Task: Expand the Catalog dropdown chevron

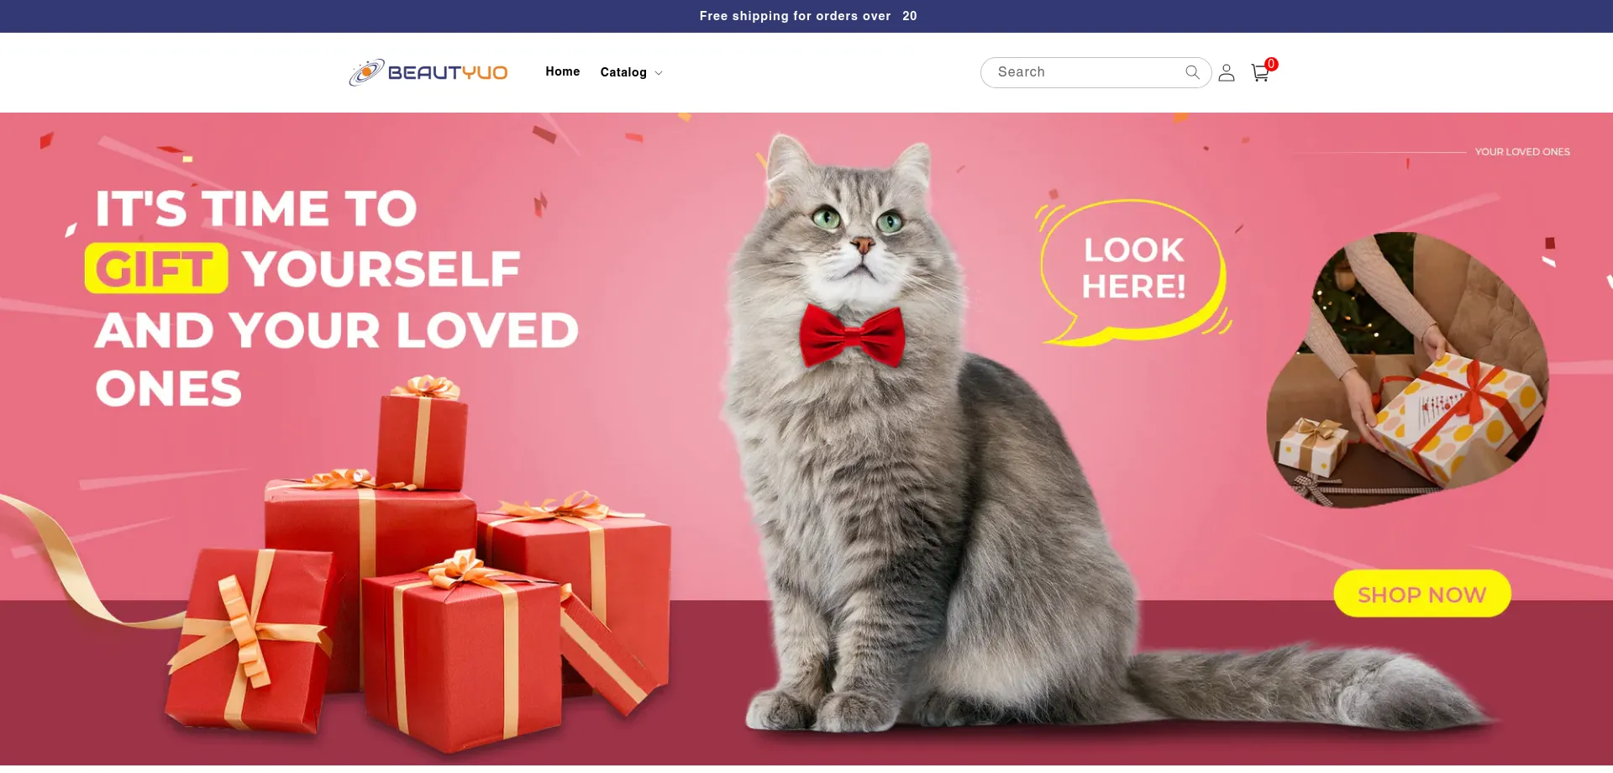Action: click(659, 73)
